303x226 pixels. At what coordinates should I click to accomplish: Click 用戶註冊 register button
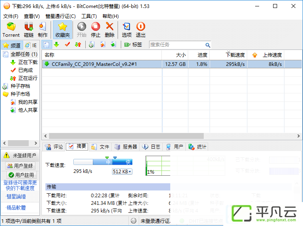pos(21,175)
